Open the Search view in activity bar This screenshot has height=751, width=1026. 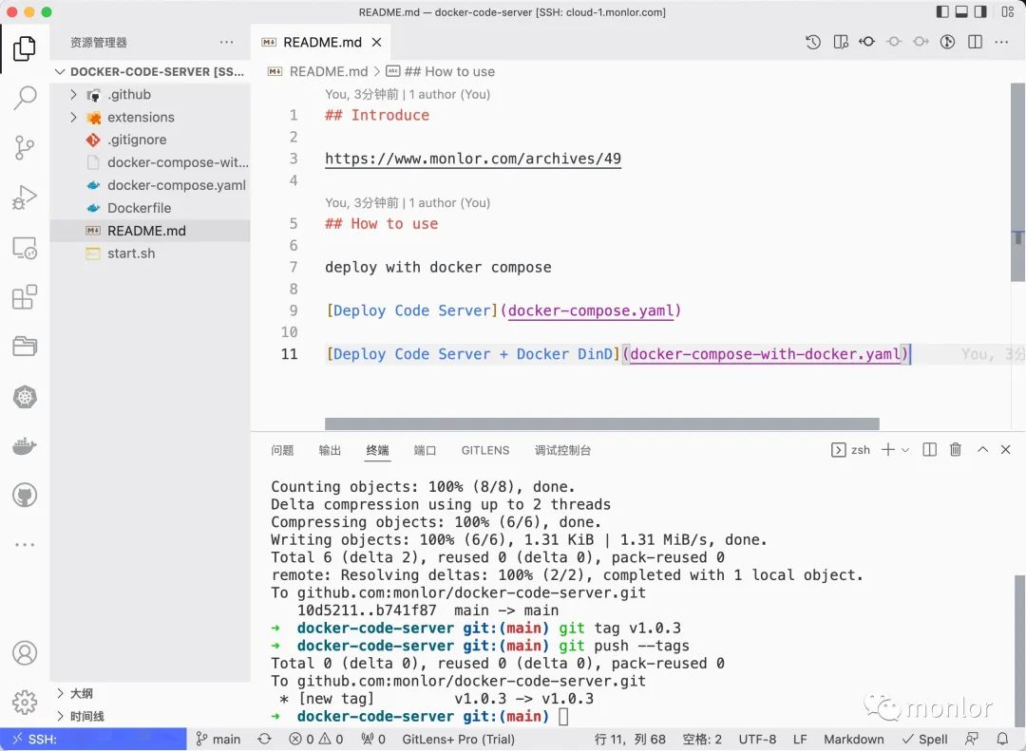coord(24,98)
